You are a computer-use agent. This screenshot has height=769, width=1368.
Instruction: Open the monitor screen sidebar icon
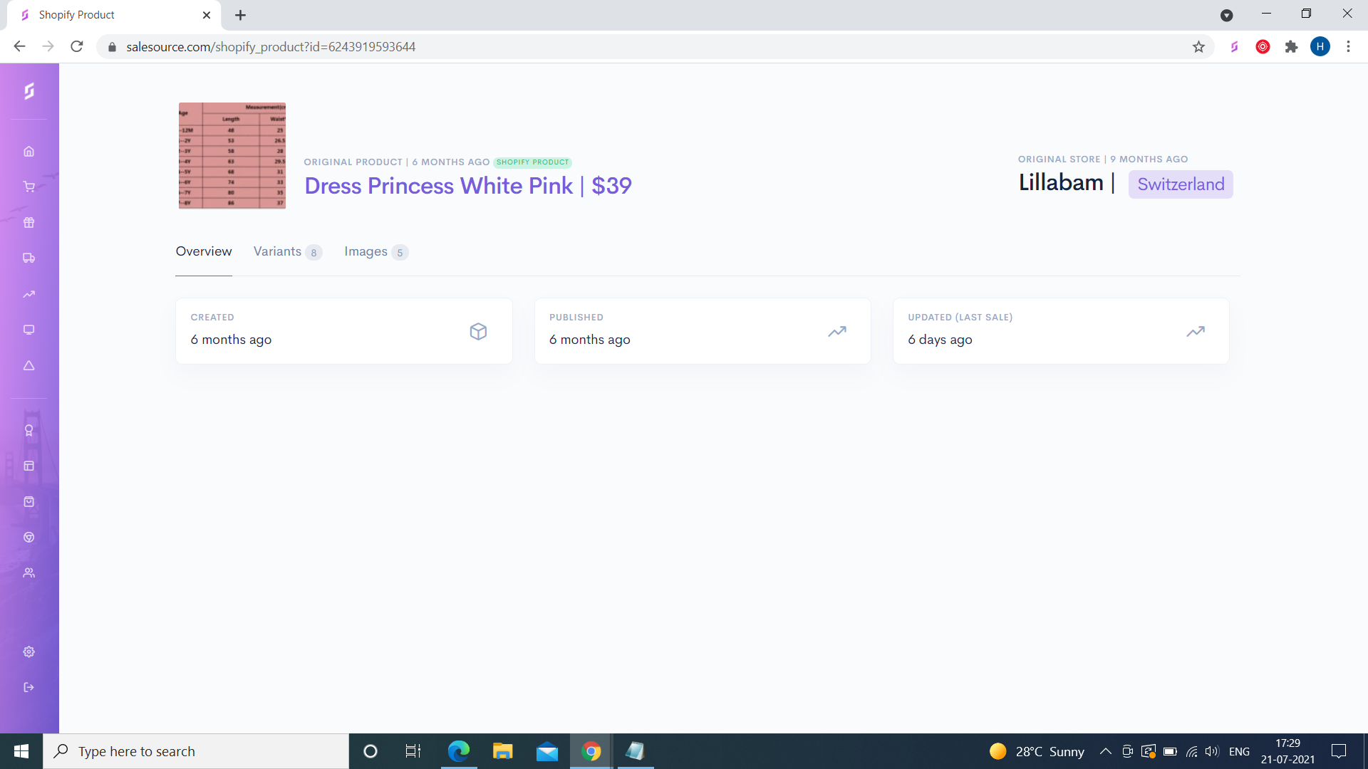pyautogui.click(x=28, y=330)
